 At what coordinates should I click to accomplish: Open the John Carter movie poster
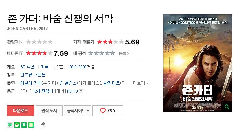(198, 63)
